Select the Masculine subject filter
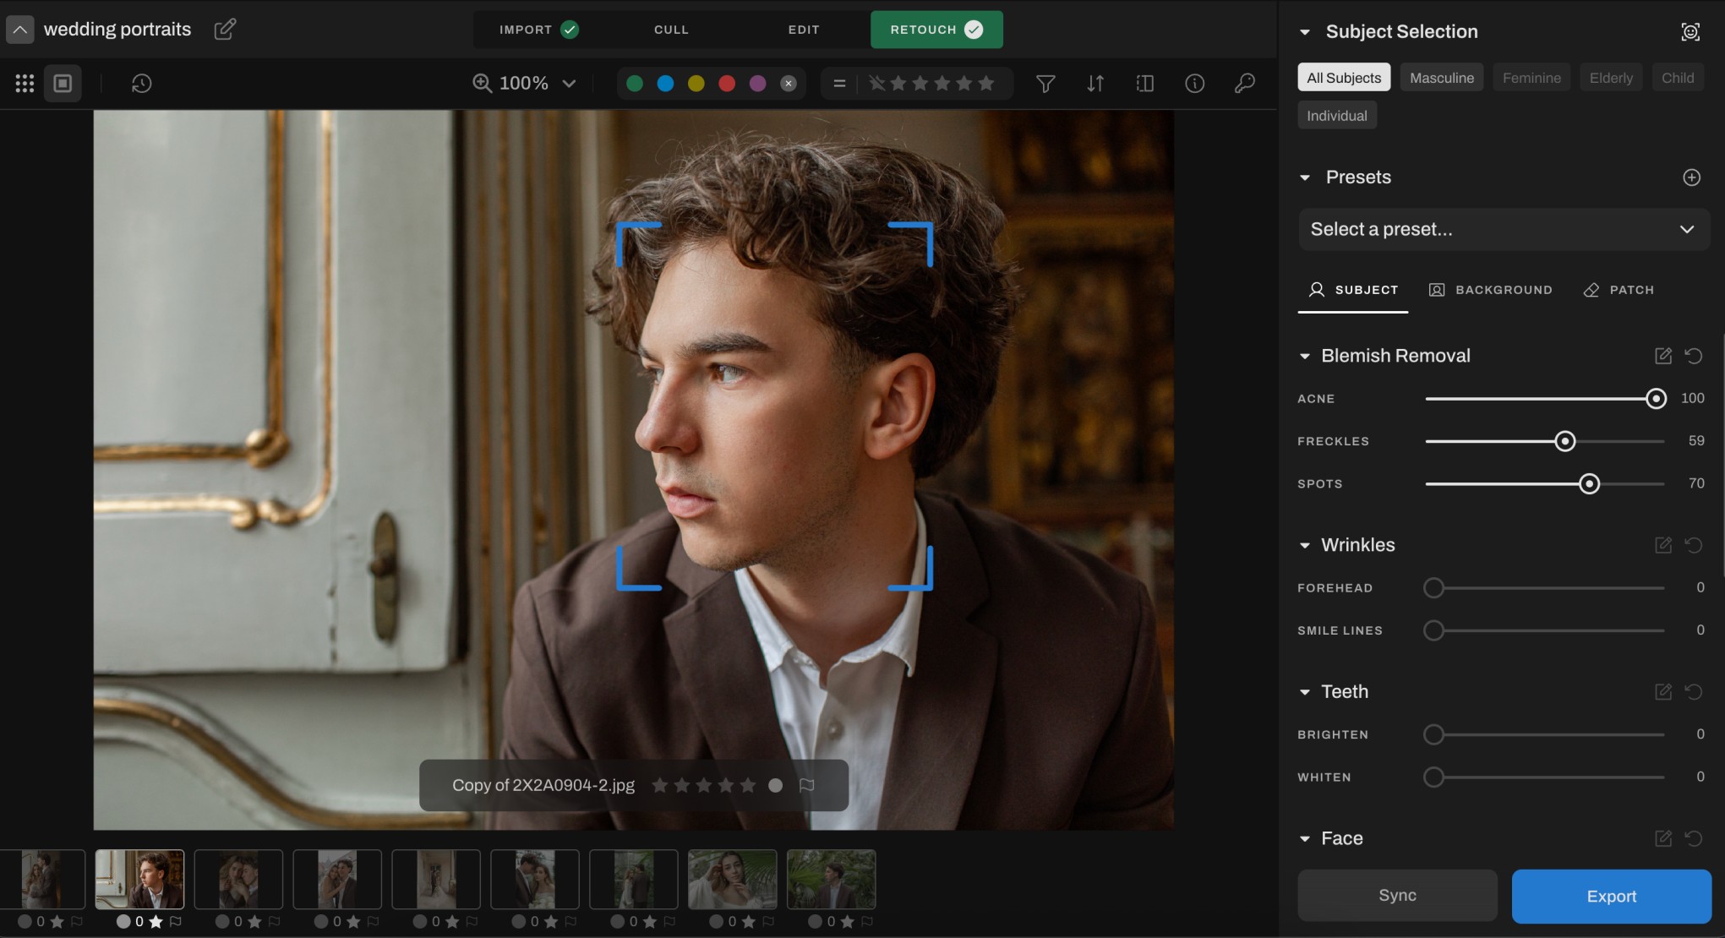The image size is (1725, 938). [1441, 78]
